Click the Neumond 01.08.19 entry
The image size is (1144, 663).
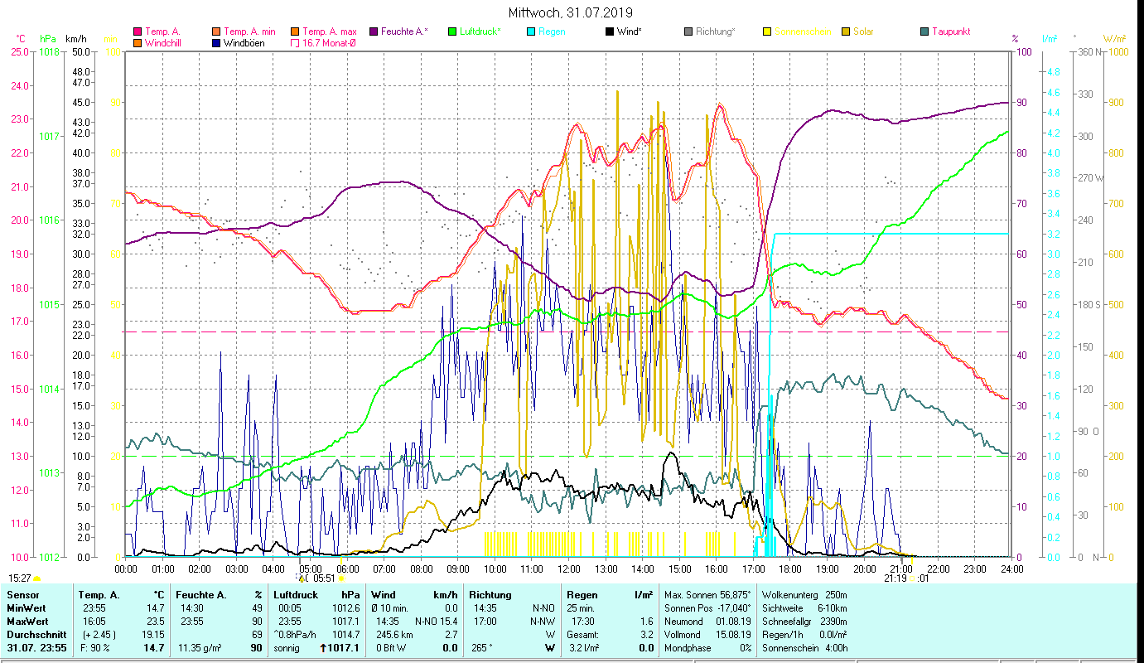708,621
